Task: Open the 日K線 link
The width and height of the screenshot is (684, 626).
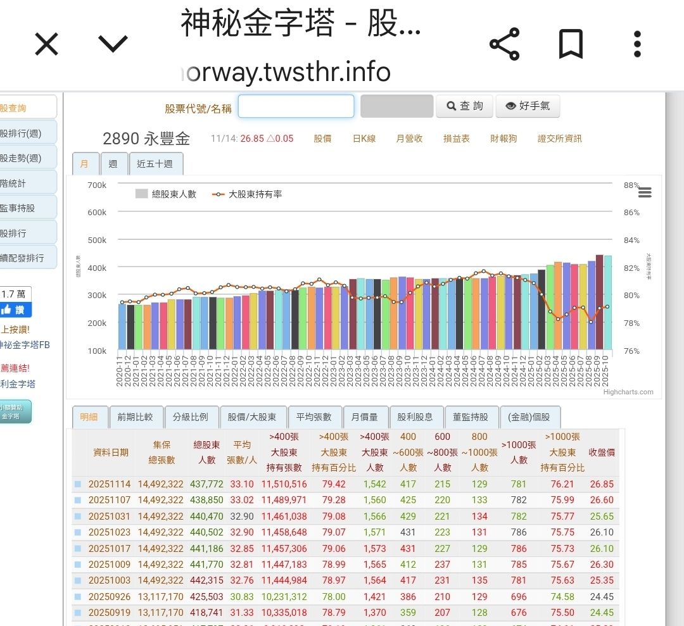Action: pyautogui.click(x=364, y=138)
